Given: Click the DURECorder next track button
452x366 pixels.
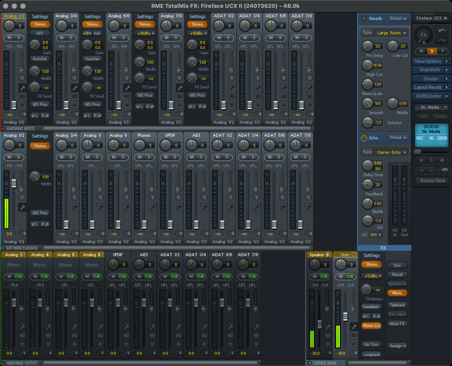Looking at the screenshot, I should [432, 171].
